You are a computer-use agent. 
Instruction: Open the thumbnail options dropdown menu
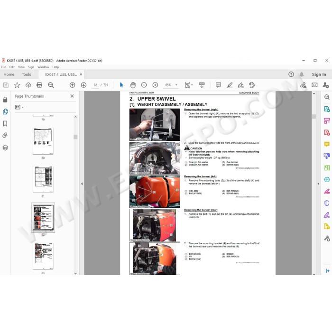click(x=19, y=107)
